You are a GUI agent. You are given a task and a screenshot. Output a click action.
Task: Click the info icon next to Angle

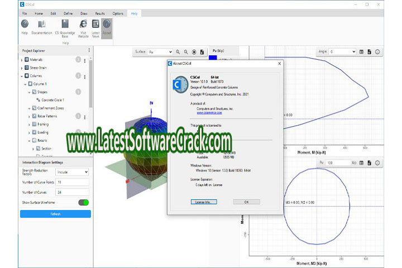[x=377, y=52]
